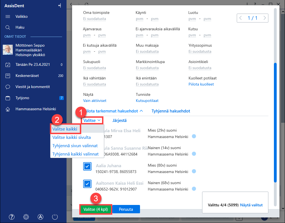Open the Valikko hamburger menu icon

[8, 17]
